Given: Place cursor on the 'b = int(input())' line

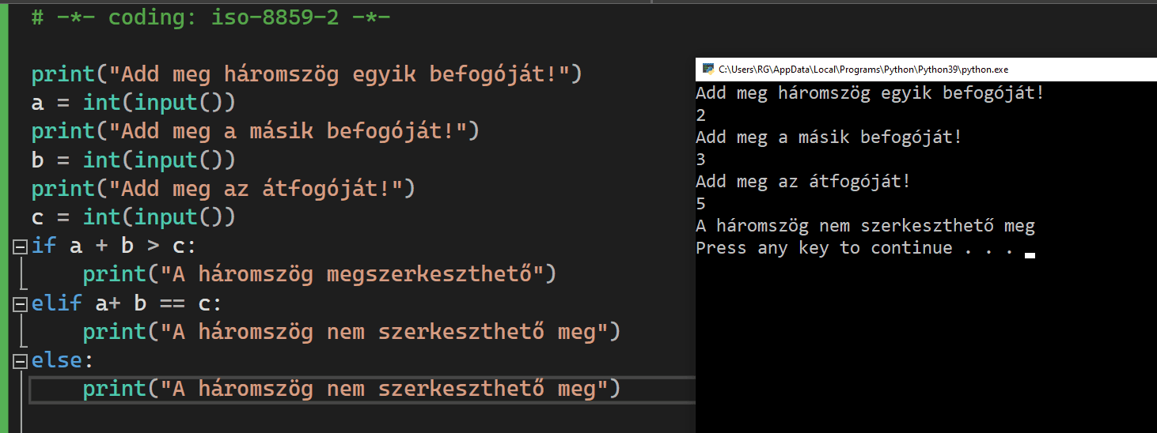Looking at the screenshot, I should (x=133, y=160).
